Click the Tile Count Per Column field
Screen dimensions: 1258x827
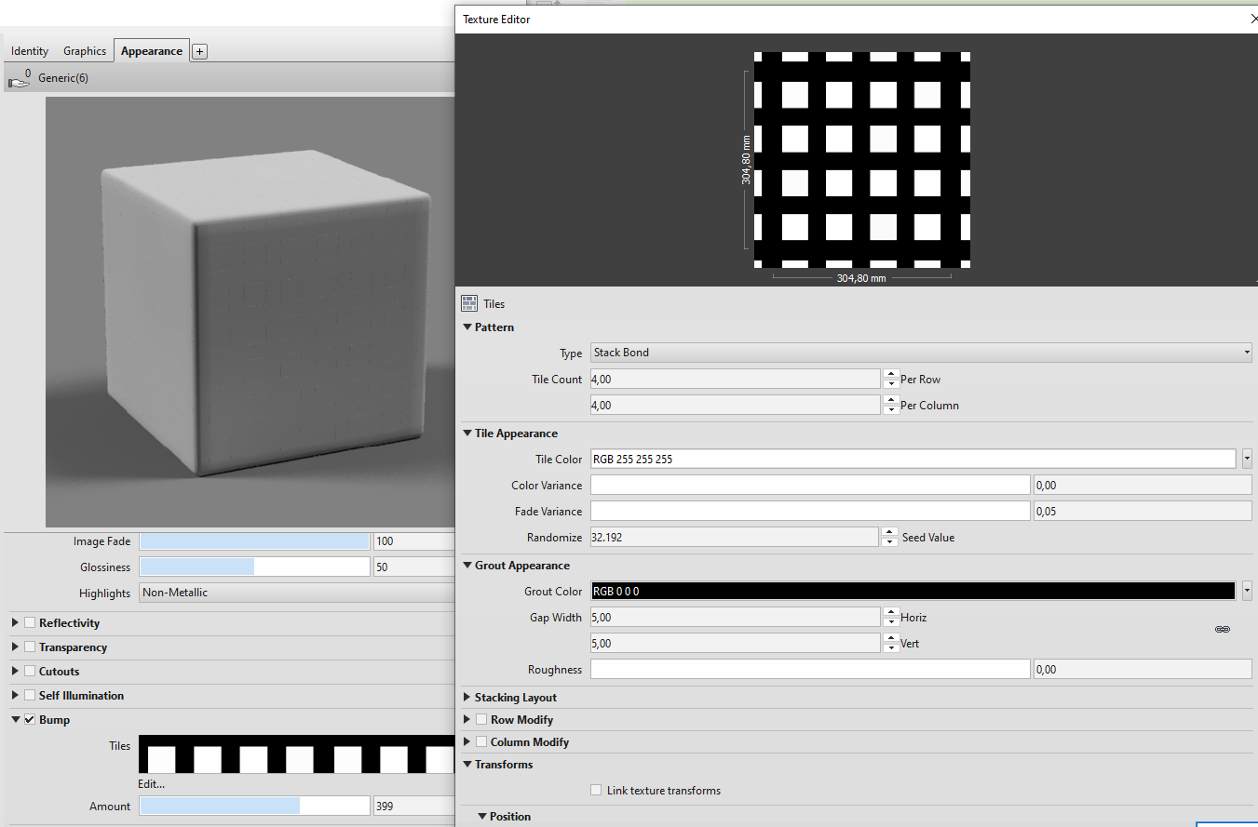736,405
